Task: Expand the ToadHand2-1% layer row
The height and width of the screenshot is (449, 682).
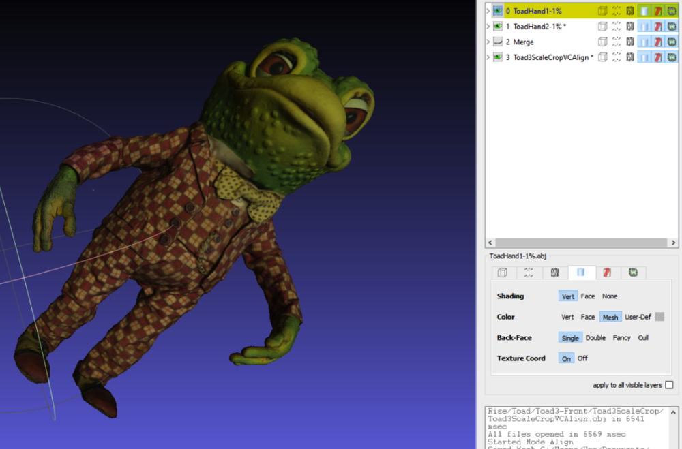Action: tap(488, 27)
